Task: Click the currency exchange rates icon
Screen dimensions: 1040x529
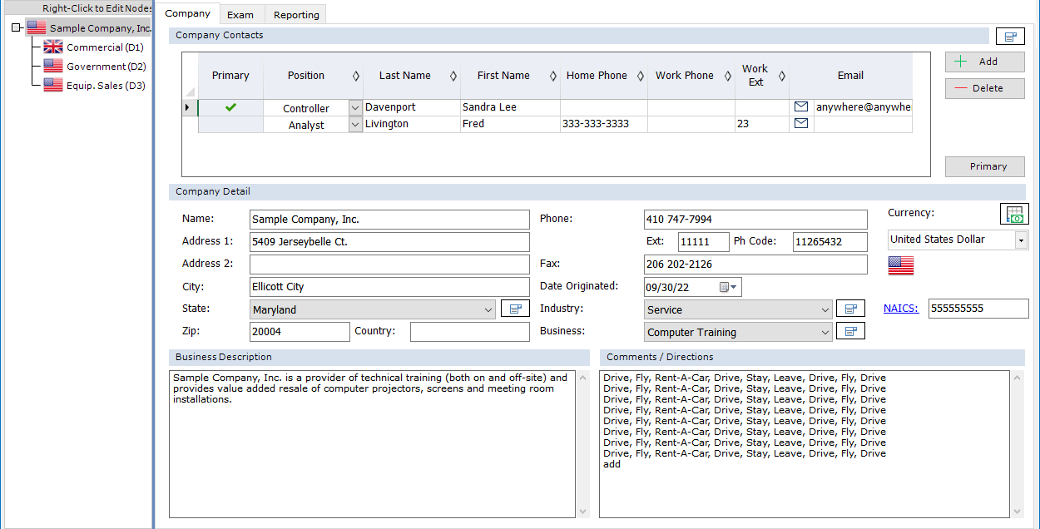Action: pyautogui.click(x=1014, y=214)
